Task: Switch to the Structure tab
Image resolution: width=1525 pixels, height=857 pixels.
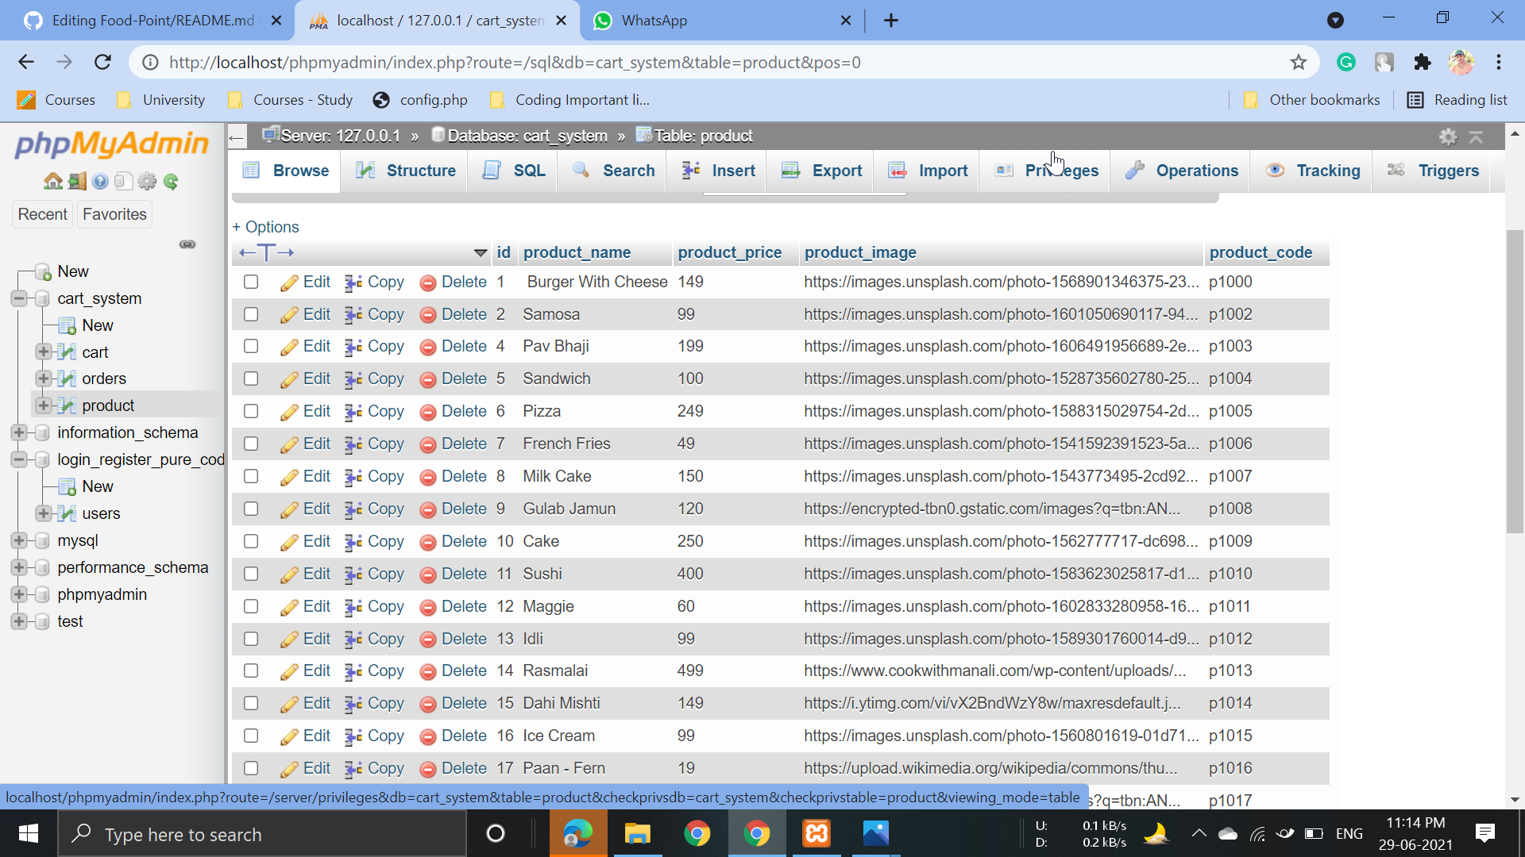Action: (405, 171)
